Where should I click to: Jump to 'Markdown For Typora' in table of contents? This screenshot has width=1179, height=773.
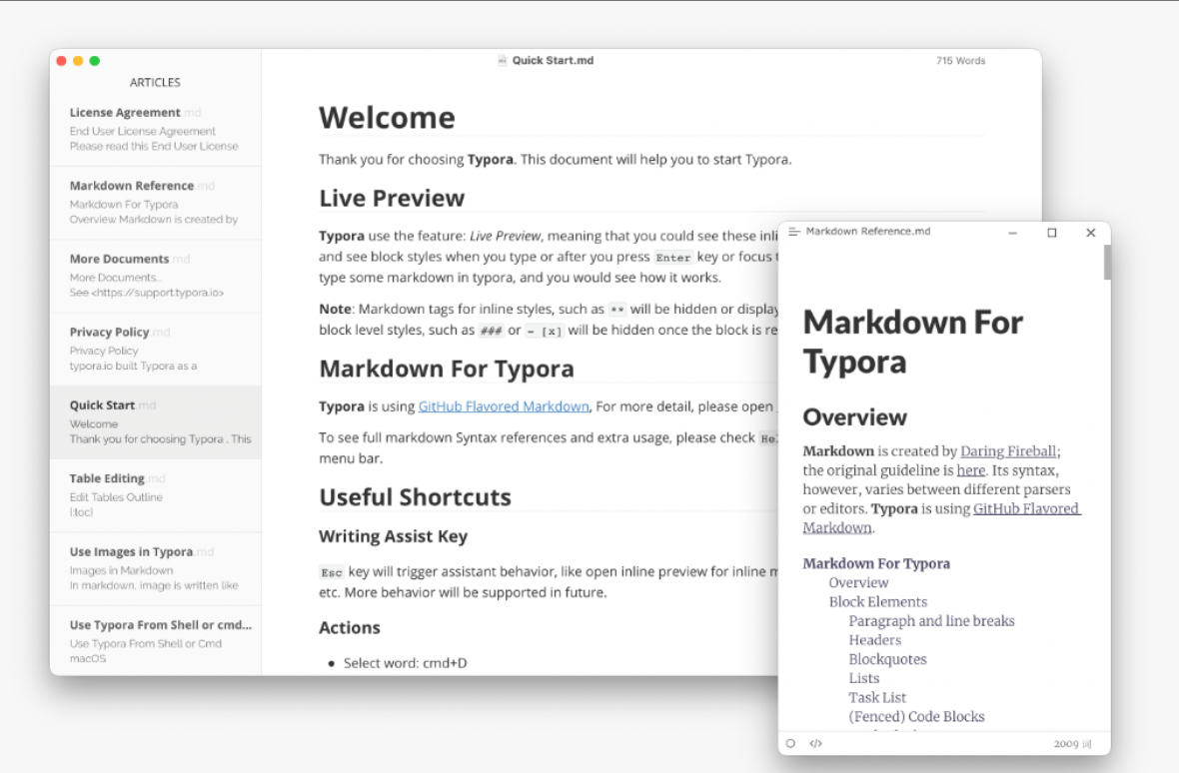[x=876, y=563]
